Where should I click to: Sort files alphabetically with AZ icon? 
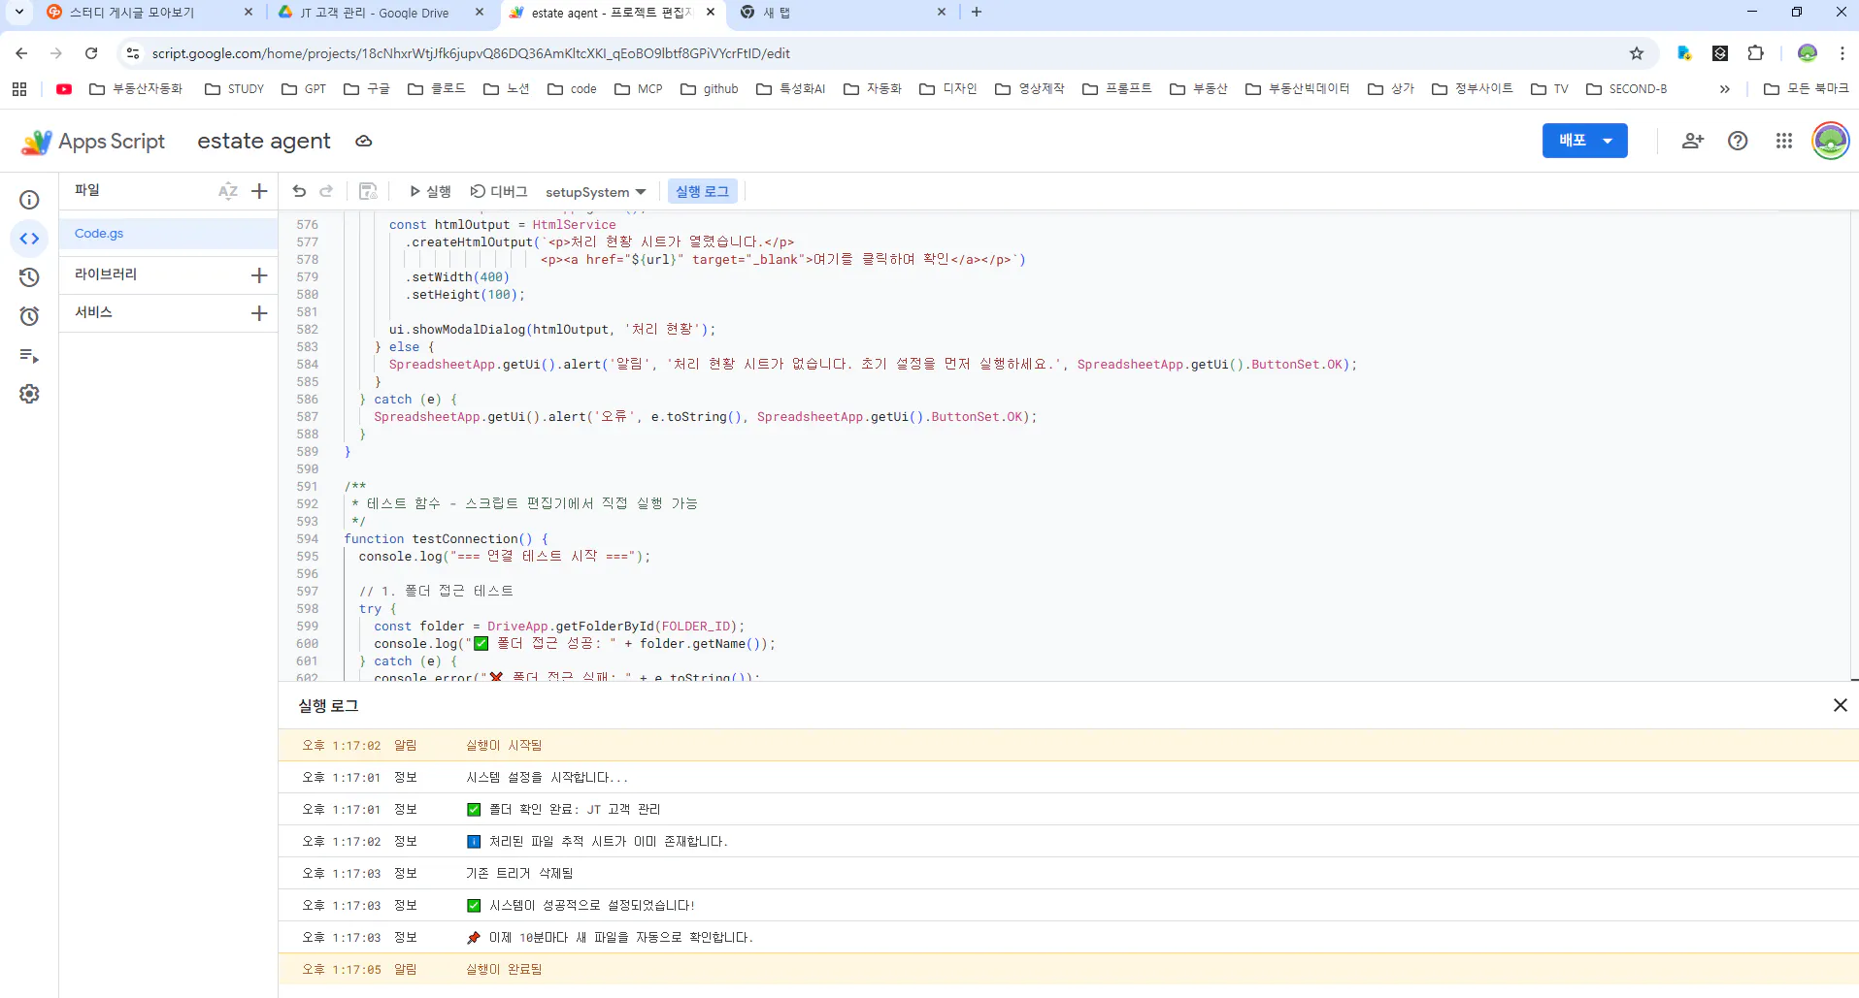click(x=228, y=191)
